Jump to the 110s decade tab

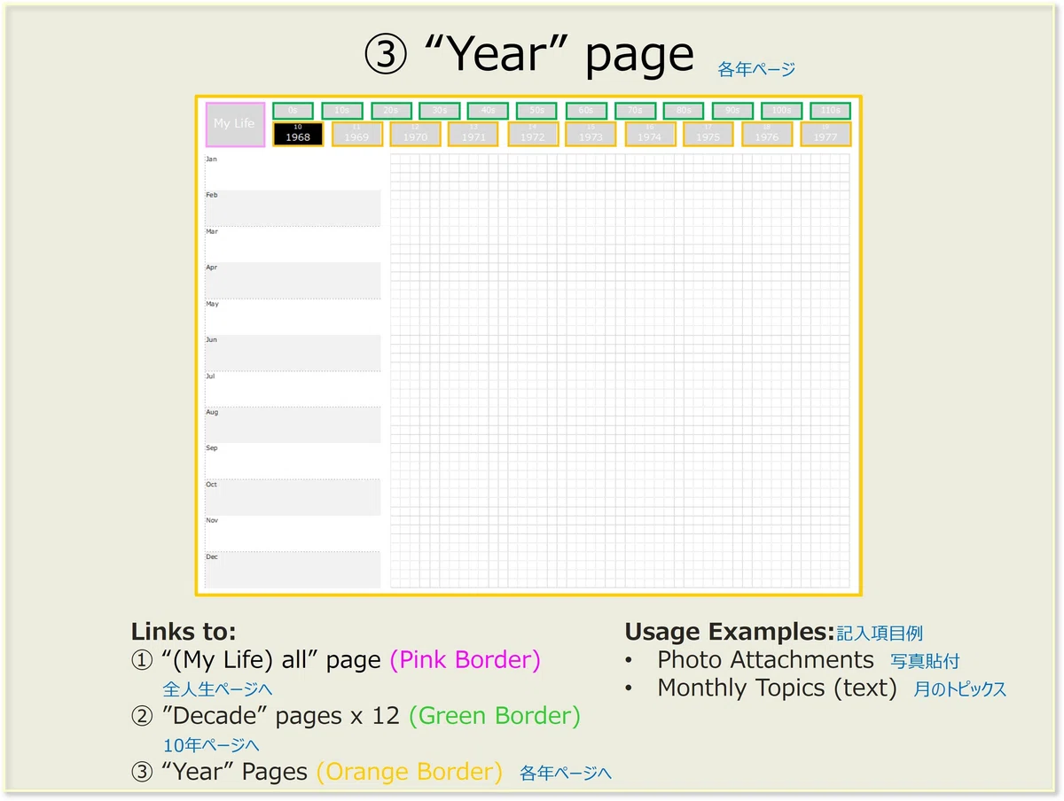[831, 111]
